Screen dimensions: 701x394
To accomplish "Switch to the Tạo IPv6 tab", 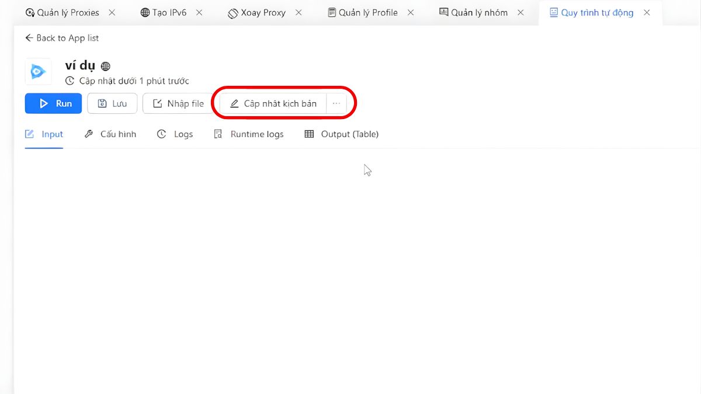I will 164,12.
